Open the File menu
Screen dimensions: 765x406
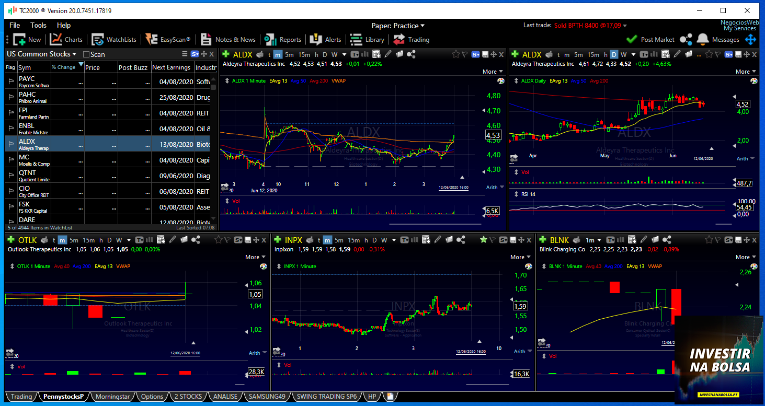[15, 25]
